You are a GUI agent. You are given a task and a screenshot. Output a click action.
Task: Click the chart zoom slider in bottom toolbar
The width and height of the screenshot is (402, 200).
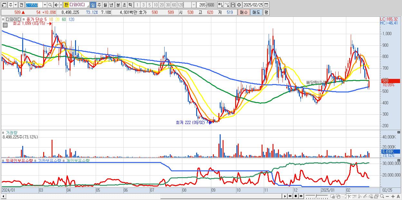pos(317,196)
